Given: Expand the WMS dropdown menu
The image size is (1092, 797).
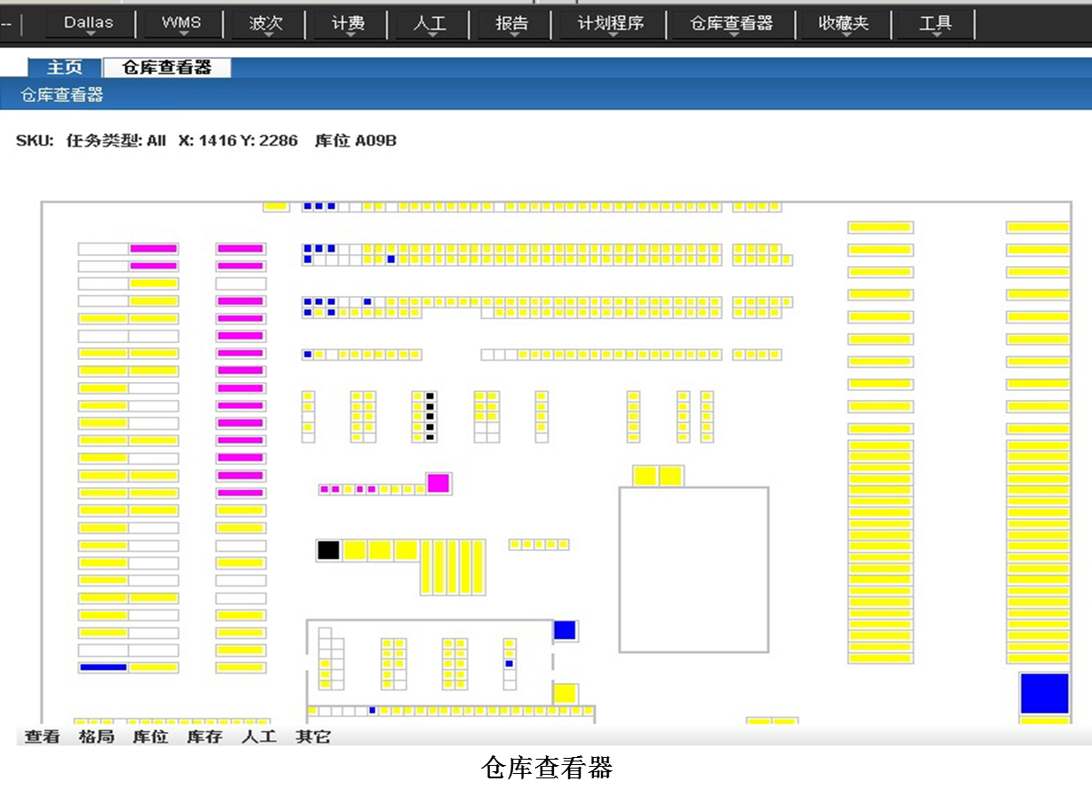Looking at the screenshot, I should [x=181, y=24].
